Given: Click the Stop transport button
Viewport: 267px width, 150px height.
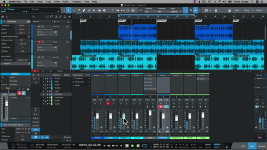Looking at the screenshot, I should point(127,146).
